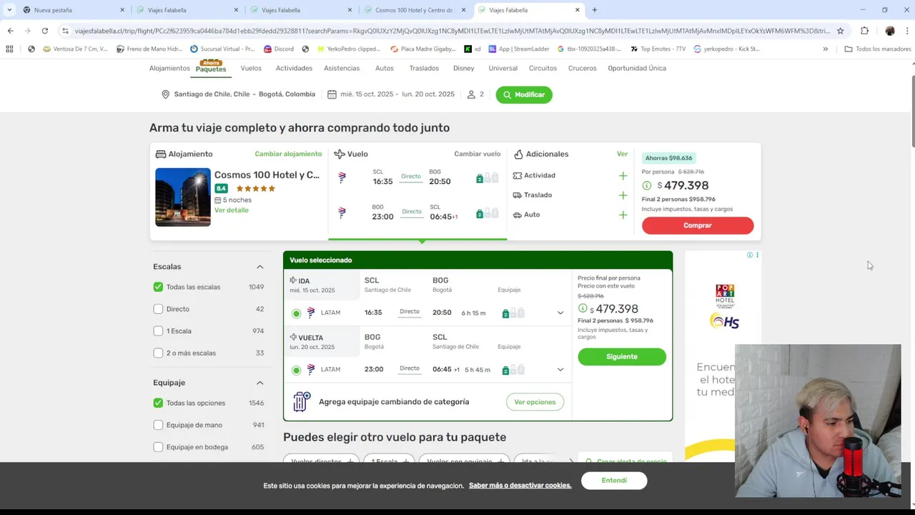
Task: Check Equipaje de mano checkbox
Action: tap(158, 425)
